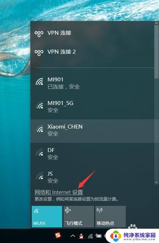The width and height of the screenshot is (159, 243).
Task: Toggle the WLAN quick action tile
Action: [47, 217]
